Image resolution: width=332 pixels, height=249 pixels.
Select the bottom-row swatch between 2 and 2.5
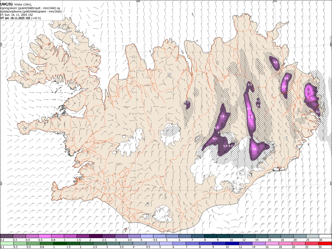pyautogui.click(x=86, y=244)
